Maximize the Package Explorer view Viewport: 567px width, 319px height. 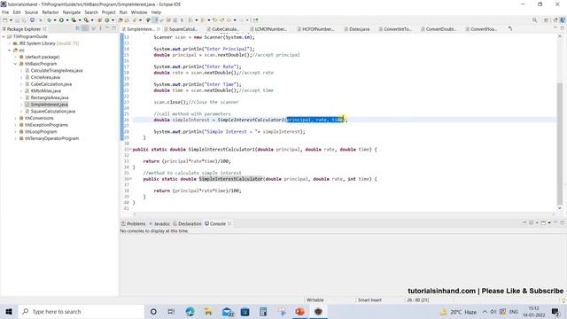(114, 28)
